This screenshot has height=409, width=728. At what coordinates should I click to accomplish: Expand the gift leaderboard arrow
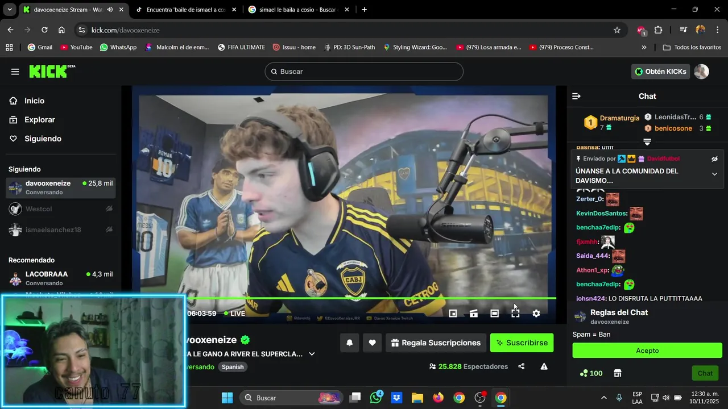pyautogui.click(x=647, y=142)
